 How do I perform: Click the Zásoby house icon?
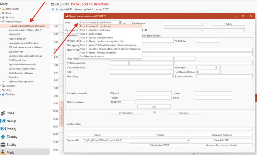coord(3,137)
